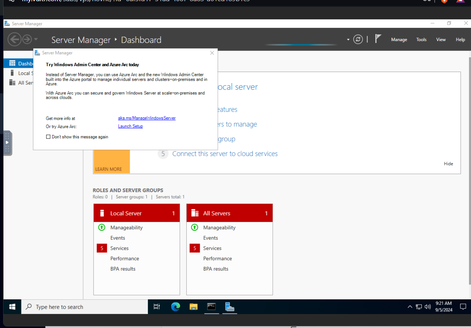Expand the dropdown arrow beside refresh icon
The width and height of the screenshot is (471, 328).
[x=348, y=39]
